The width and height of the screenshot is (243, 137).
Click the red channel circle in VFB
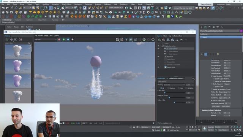(59, 40)
